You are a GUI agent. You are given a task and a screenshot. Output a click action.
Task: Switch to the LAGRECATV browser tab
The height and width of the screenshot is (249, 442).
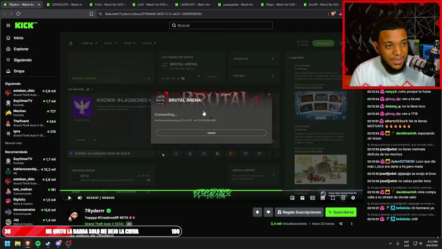(x=193, y=4)
